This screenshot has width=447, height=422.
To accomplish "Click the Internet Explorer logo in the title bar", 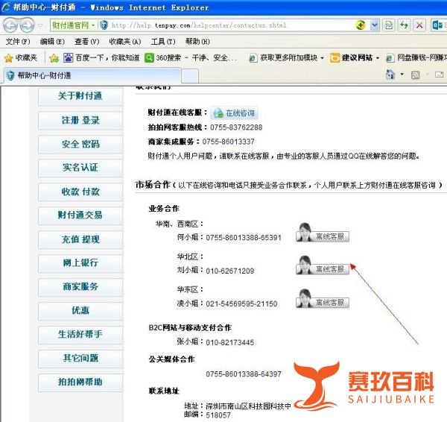I will tap(6, 7).
